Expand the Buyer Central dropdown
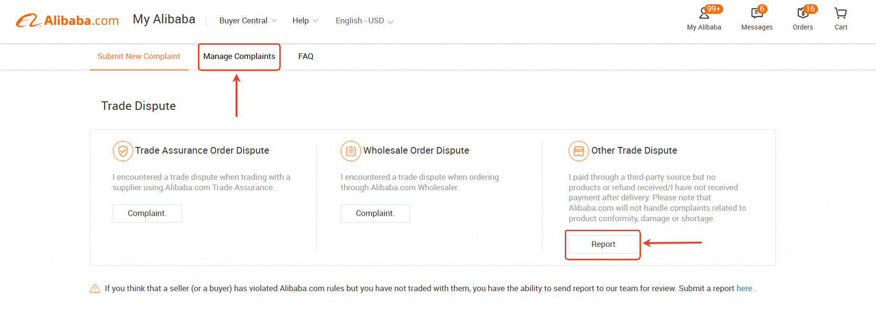This screenshot has height=323, width=876. click(x=248, y=20)
